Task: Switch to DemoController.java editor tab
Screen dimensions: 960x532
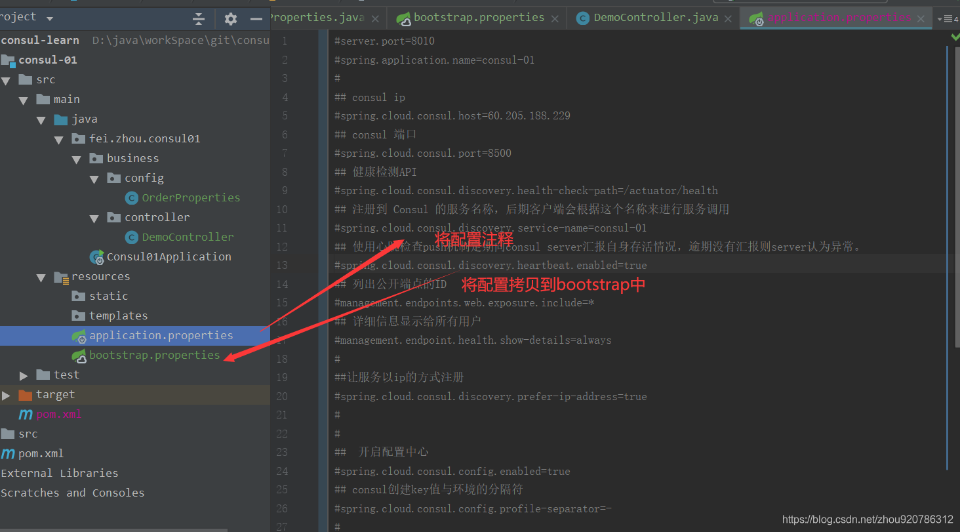Action: coord(655,18)
